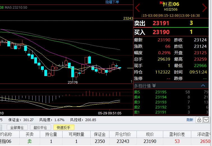Click the 保证金 301.27 readout

(21, 120)
